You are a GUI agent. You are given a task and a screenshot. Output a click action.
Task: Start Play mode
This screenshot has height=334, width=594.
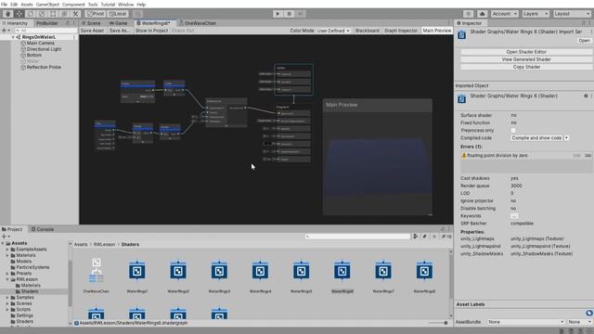click(x=278, y=14)
